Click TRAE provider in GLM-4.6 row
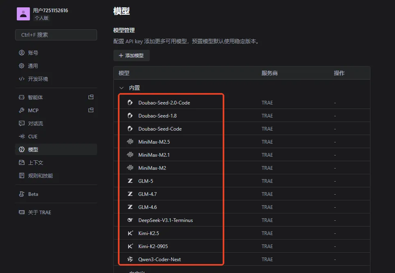The height and width of the screenshot is (273, 395). (x=267, y=207)
